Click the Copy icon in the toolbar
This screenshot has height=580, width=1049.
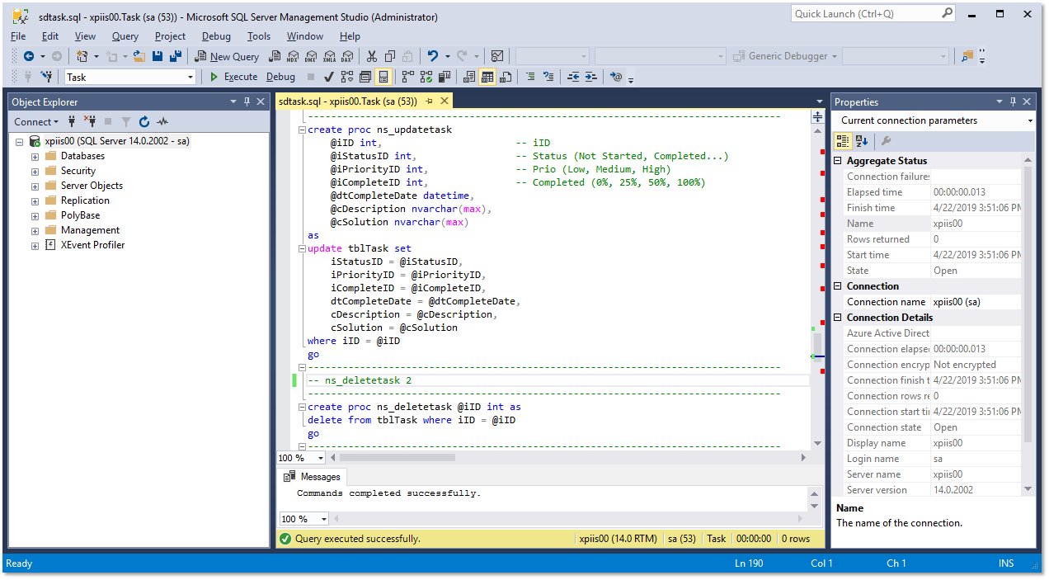tap(390, 56)
